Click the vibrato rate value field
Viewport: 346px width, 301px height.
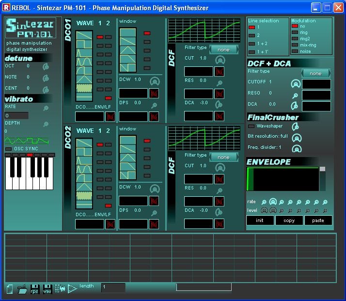(x=16, y=115)
